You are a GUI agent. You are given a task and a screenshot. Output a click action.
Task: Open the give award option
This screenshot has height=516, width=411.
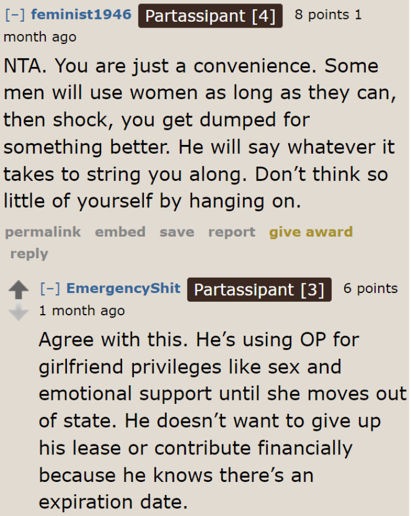click(x=311, y=232)
